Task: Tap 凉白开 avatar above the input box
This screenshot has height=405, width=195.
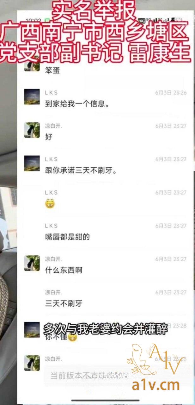Action: click(32, 363)
